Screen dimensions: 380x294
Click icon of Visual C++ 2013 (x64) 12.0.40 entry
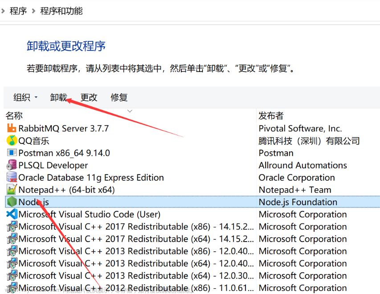(12, 263)
